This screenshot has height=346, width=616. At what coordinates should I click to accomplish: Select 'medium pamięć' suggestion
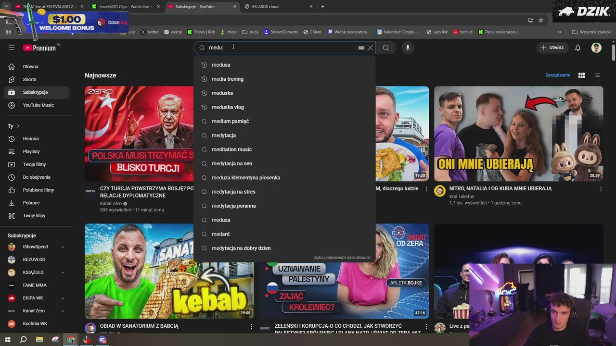[x=284, y=121]
